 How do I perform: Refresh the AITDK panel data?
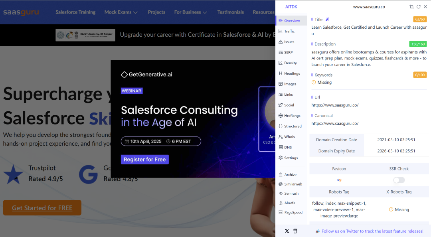pos(418,7)
